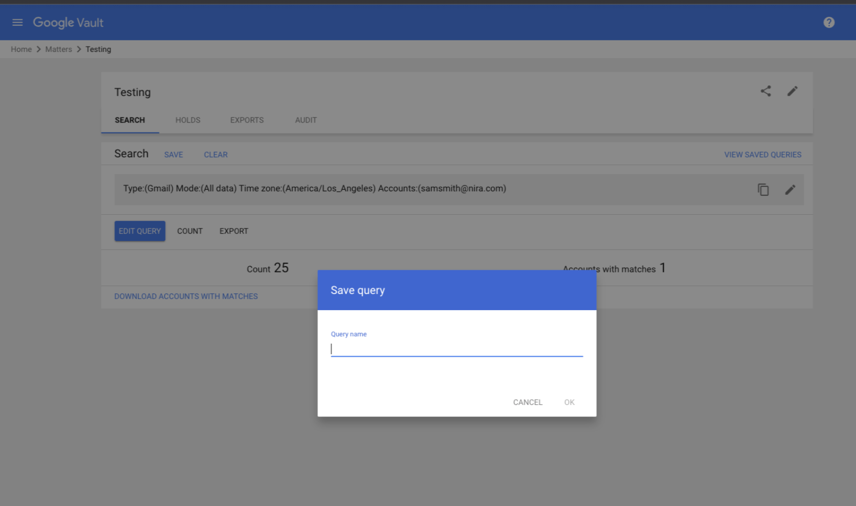
Task: Click the Save query link
Action: pyautogui.click(x=173, y=155)
